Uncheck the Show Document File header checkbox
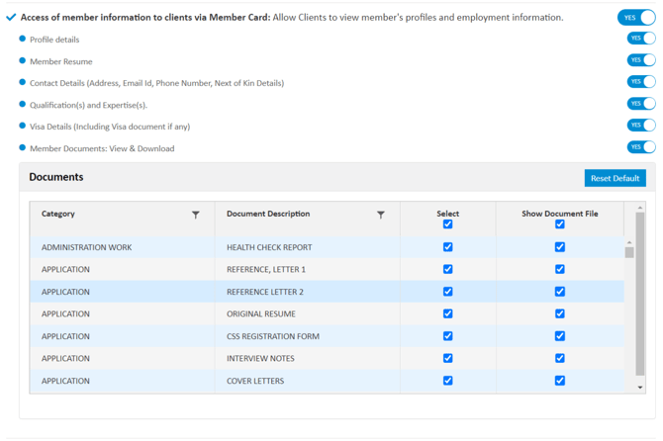Screen dimensions: 663x441 pyautogui.click(x=560, y=224)
